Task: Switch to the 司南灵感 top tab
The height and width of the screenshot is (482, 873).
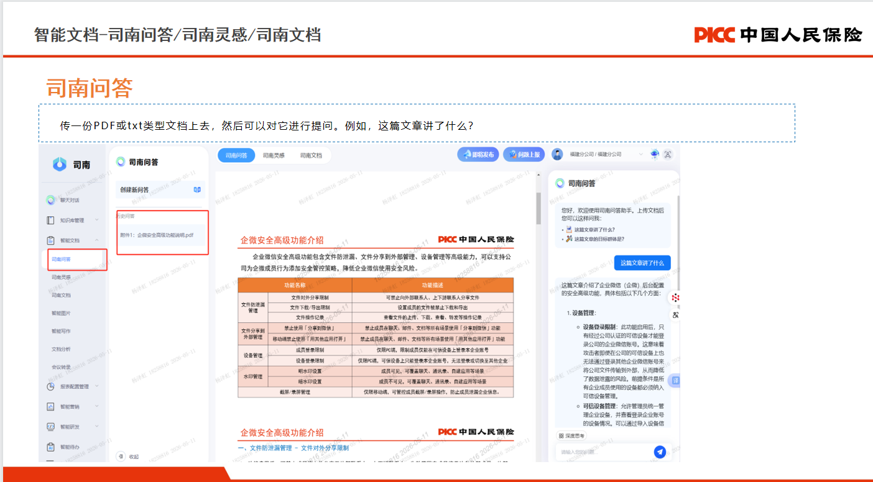Action: [x=274, y=155]
